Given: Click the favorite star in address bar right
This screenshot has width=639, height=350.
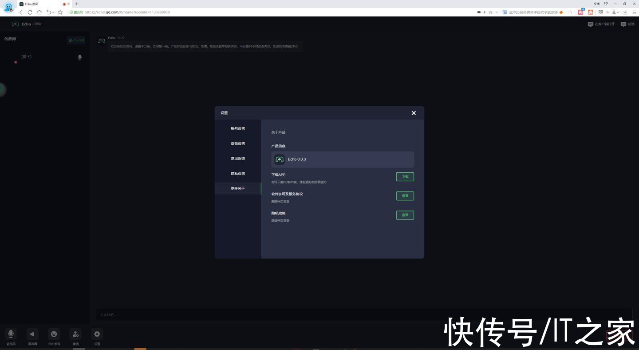Looking at the screenshot, I should pyautogui.click(x=490, y=12).
